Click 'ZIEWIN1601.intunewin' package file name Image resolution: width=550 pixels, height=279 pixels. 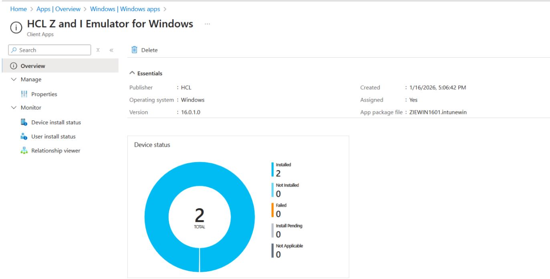click(438, 112)
